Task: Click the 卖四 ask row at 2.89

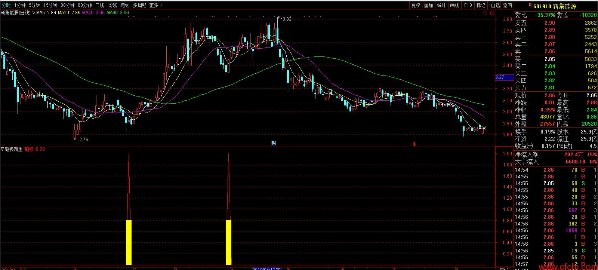Action: [x=556, y=30]
